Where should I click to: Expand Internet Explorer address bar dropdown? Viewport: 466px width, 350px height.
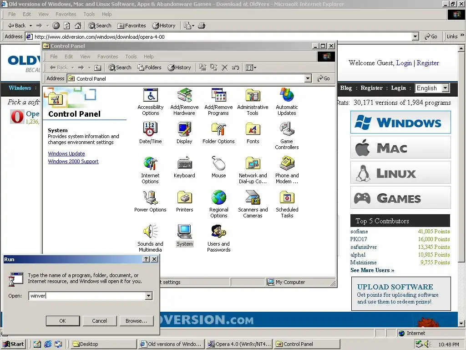coord(415,36)
